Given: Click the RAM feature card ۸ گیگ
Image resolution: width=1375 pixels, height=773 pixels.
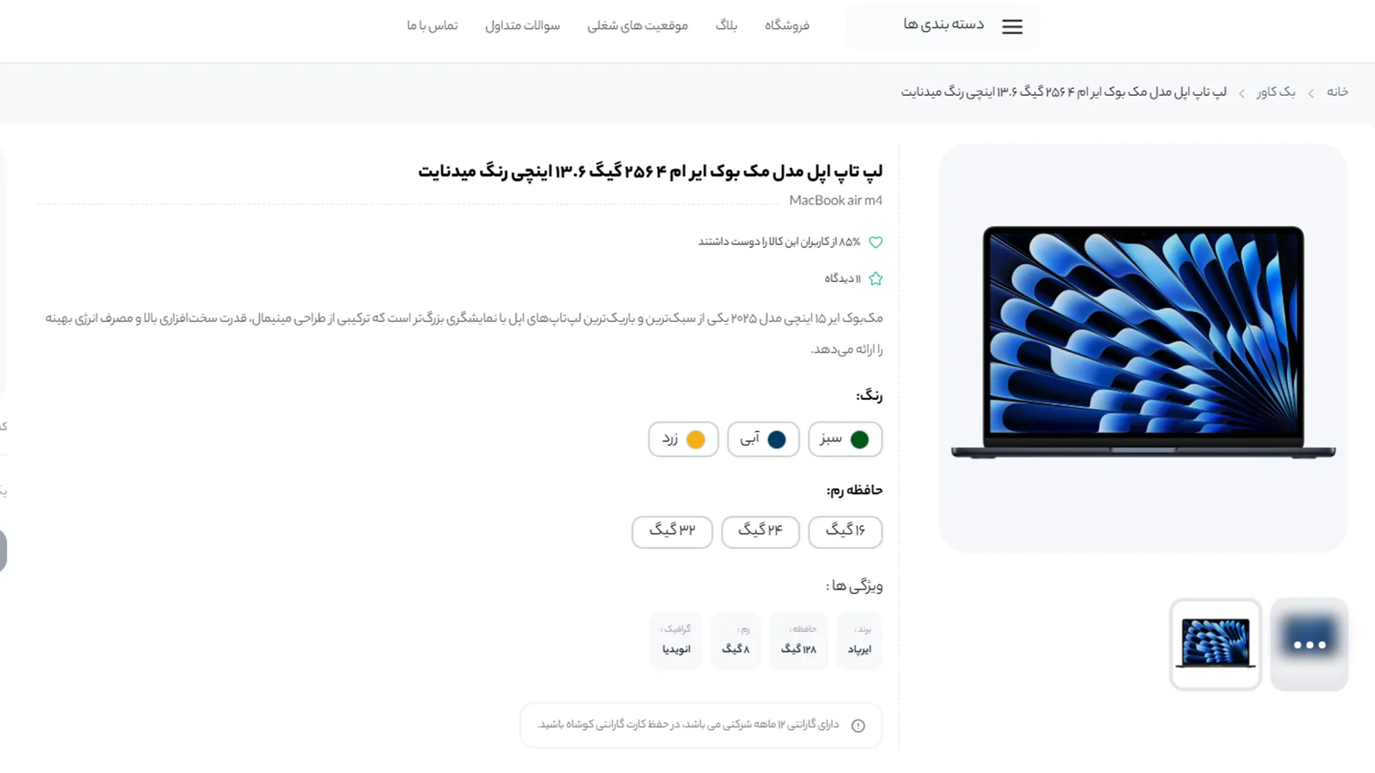Looking at the screenshot, I should point(735,641).
